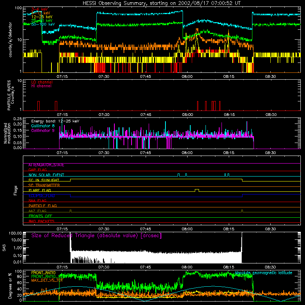This screenshot has width=305, height=305.
Task: Click the SC_TRANSMITTER flag label
Action: (x=44, y=185)
